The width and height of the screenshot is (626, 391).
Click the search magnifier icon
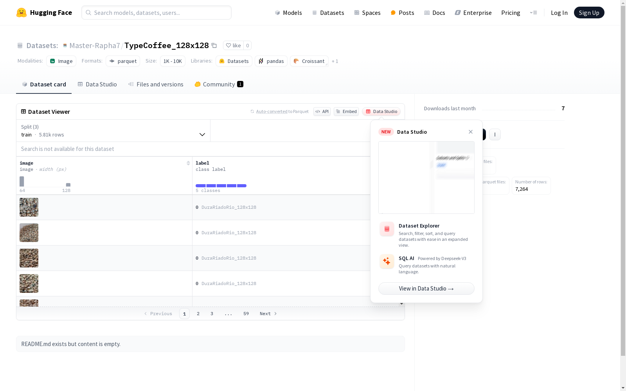[x=88, y=13]
